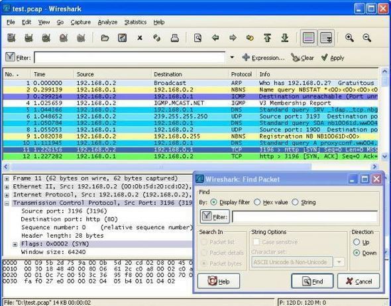391x306 pixels.
Task: Select Up direction radio button
Action: [357, 242]
